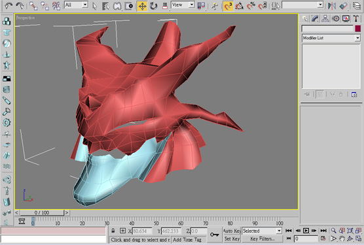Switch to the Modify command panel tab

coord(315,18)
